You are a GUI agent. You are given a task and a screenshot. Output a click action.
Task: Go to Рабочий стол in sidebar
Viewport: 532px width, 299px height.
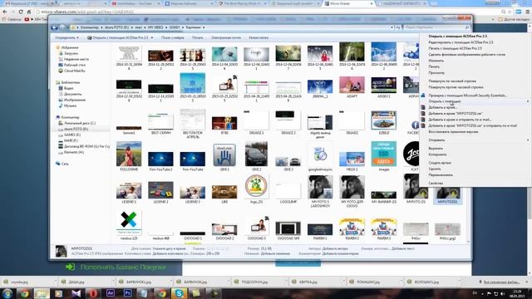[x=75, y=65]
